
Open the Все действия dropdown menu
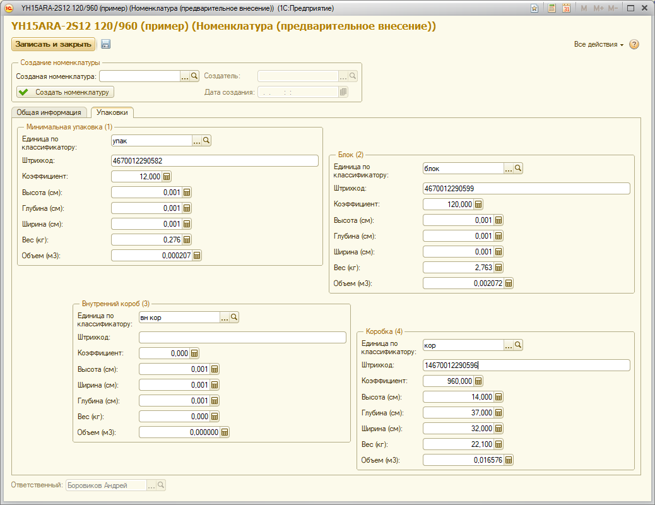[x=598, y=45]
